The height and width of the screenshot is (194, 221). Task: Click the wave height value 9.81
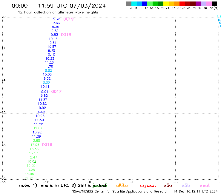[x=53, y=43]
